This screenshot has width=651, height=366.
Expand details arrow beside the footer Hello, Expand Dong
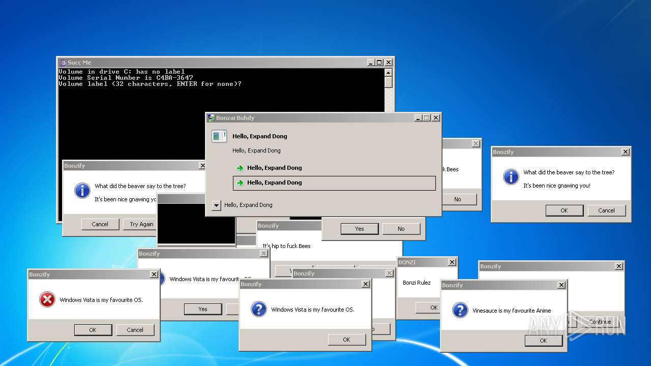coord(216,205)
